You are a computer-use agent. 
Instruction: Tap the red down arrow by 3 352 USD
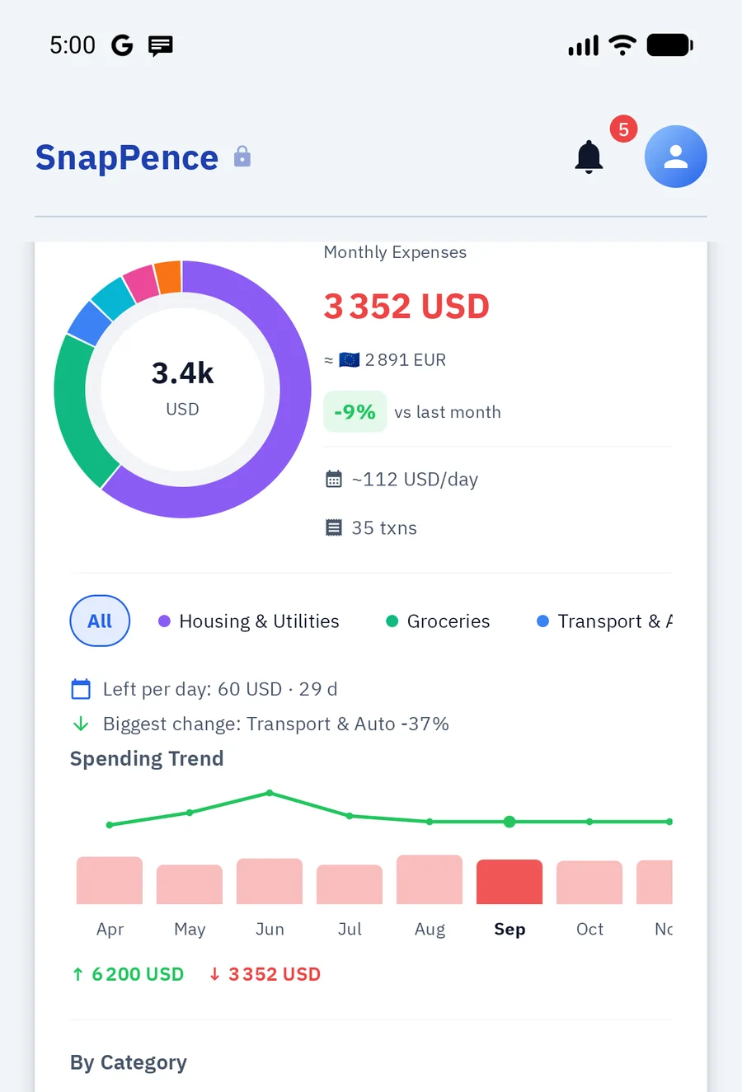click(214, 974)
